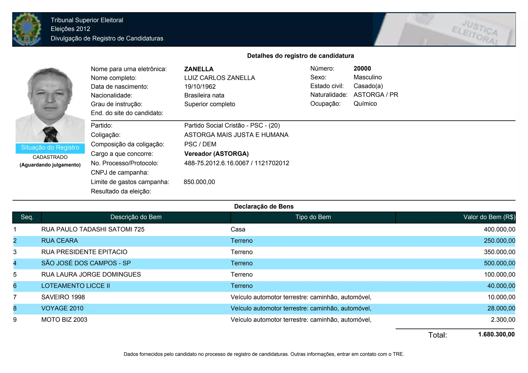The width and height of the screenshot is (528, 373).
Task: Click the LOTEAMENTO LICCE II entry
Action: click(x=76, y=286)
